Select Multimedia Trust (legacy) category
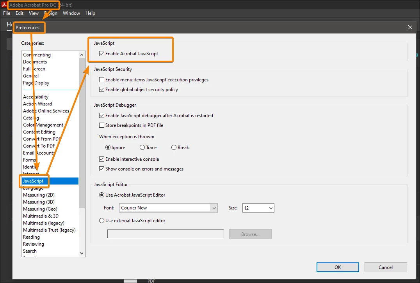Screen dimensions: 420x283 [x=49, y=230]
